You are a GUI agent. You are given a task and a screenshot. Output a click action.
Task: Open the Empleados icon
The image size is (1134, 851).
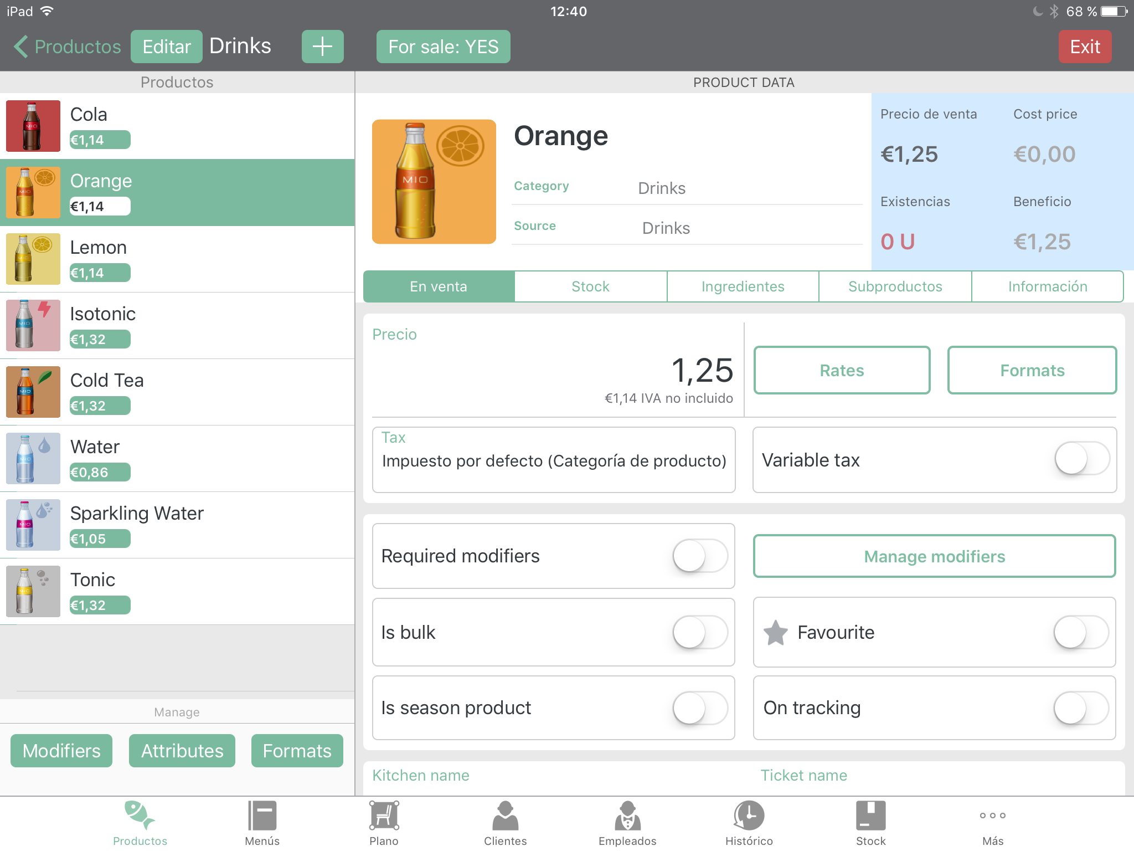pos(627,816)
